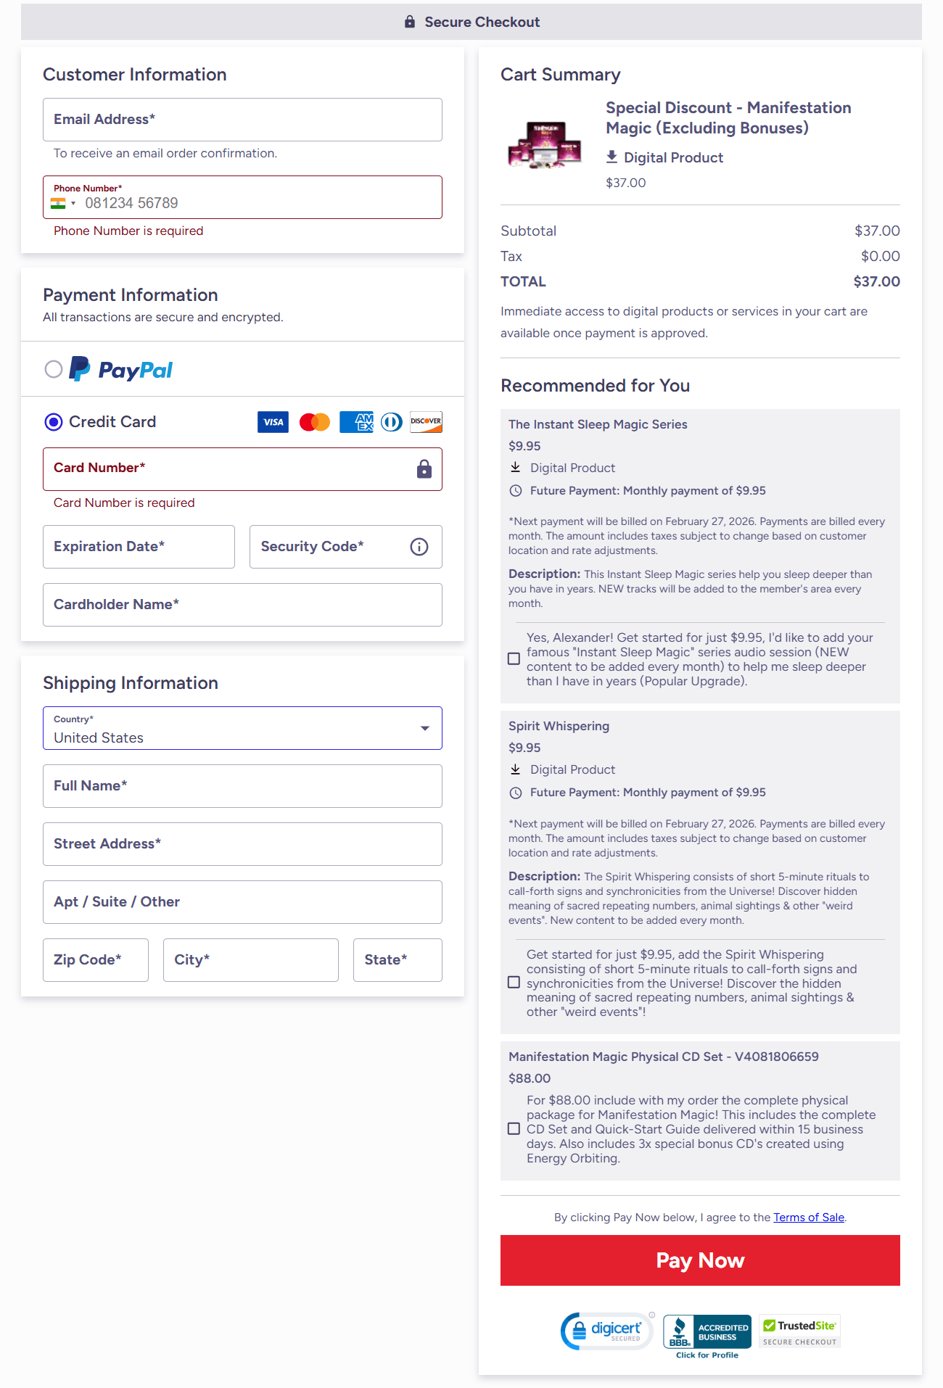The image size is (943, 1388).
Task: Enable the Spirit Whispering add-on
Action: coord(514,983)
